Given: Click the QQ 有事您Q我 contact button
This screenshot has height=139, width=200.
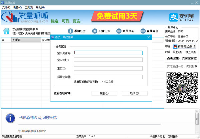Looking at the screenshot, I should click(x=185, y=46).
